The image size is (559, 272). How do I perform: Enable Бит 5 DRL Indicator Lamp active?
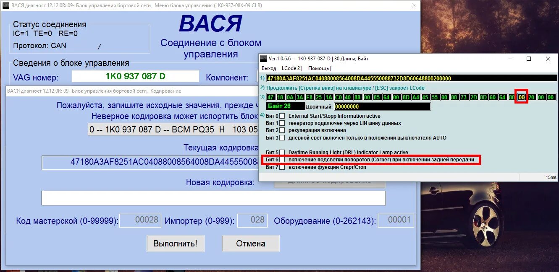(x=282, y=153)
